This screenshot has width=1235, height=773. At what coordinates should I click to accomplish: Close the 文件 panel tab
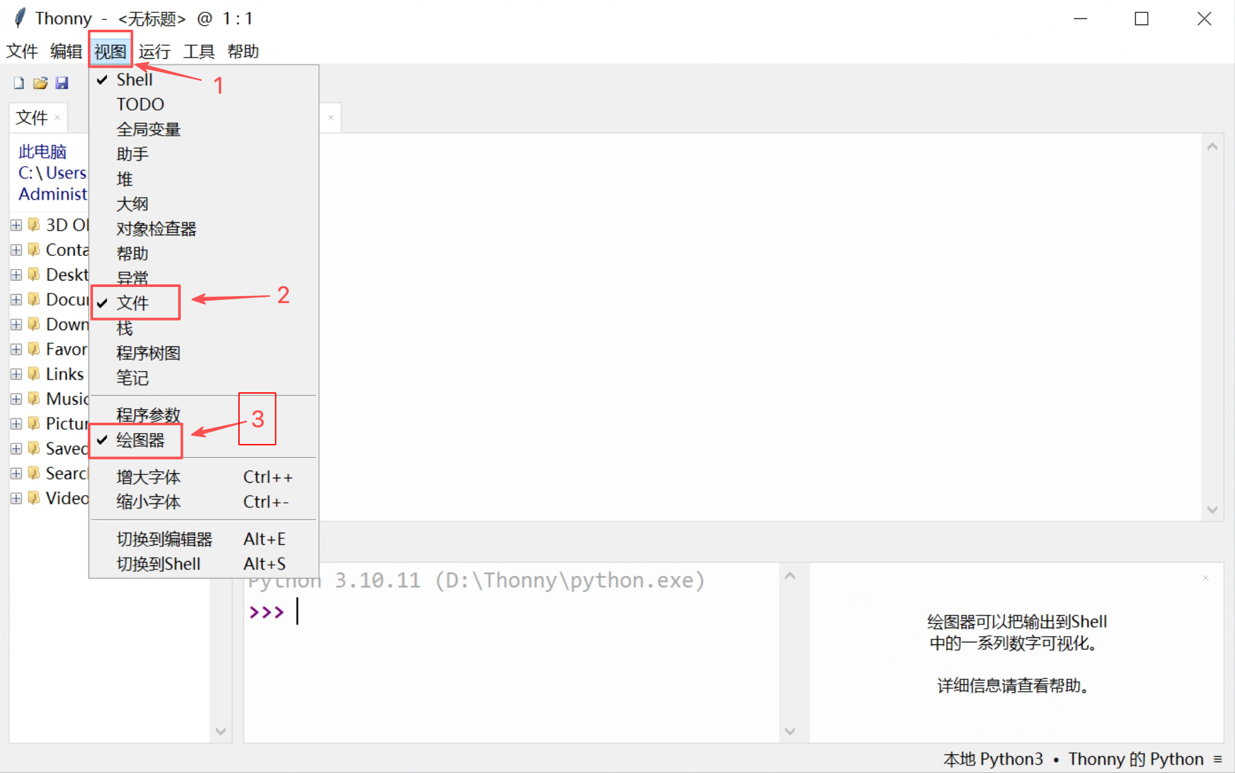coord(57,118)
